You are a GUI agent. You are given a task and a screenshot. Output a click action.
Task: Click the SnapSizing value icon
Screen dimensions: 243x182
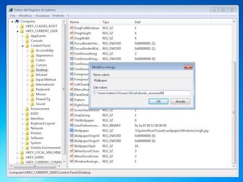pos(71,115)
